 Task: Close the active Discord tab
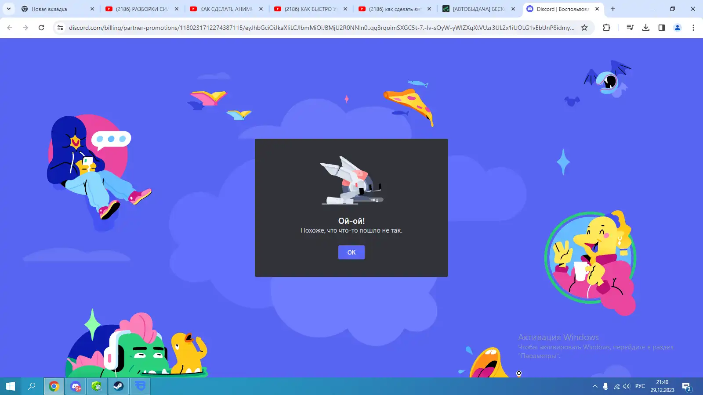coord(597,9)
